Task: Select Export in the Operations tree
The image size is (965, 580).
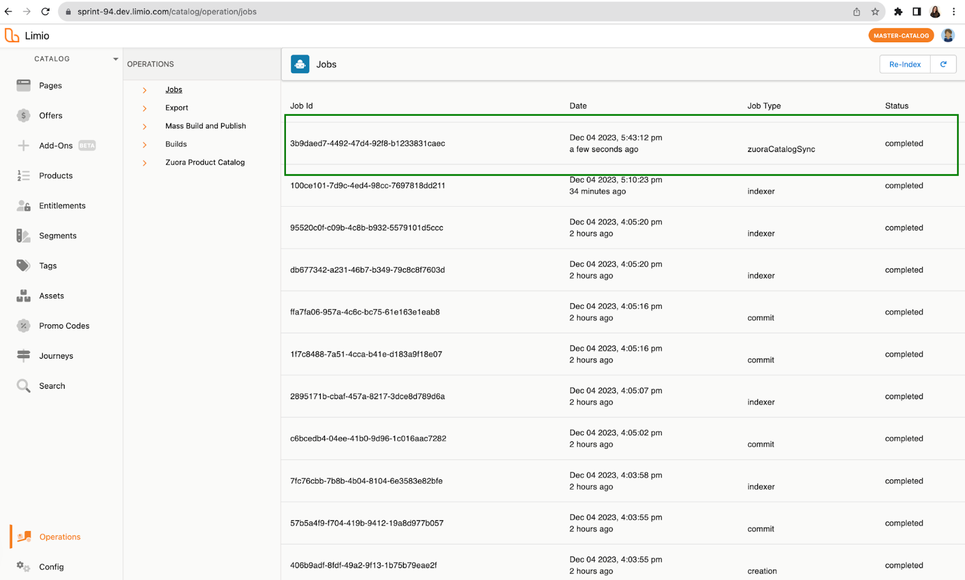Action: pos(177,108)
